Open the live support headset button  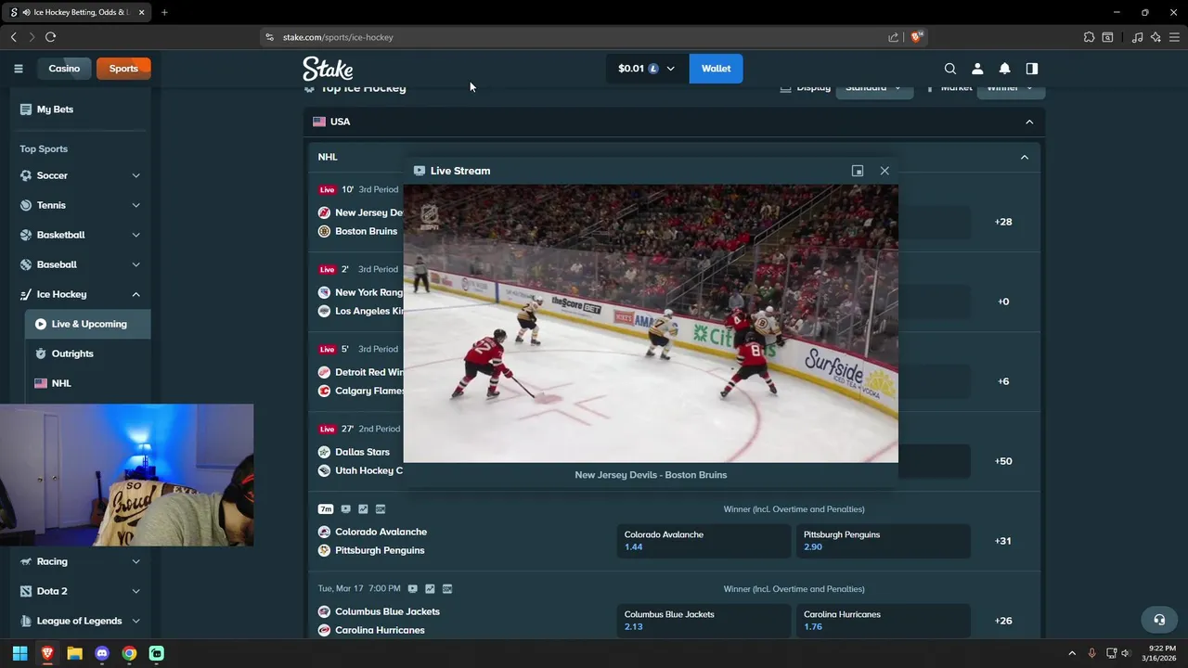pyautogui.click(x=1159, y=620)
